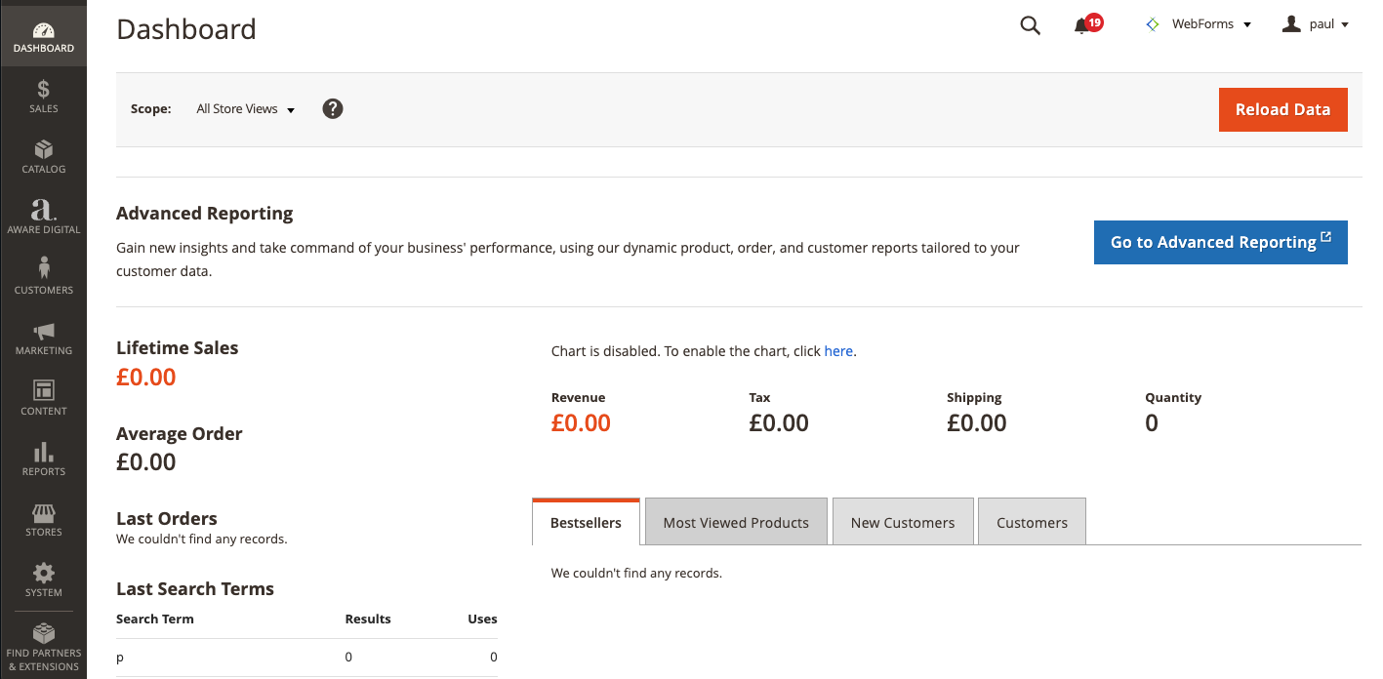Open Find Partners & Extensions
The width and height of the screenshot is (1383, 679).
click(43, 648)
